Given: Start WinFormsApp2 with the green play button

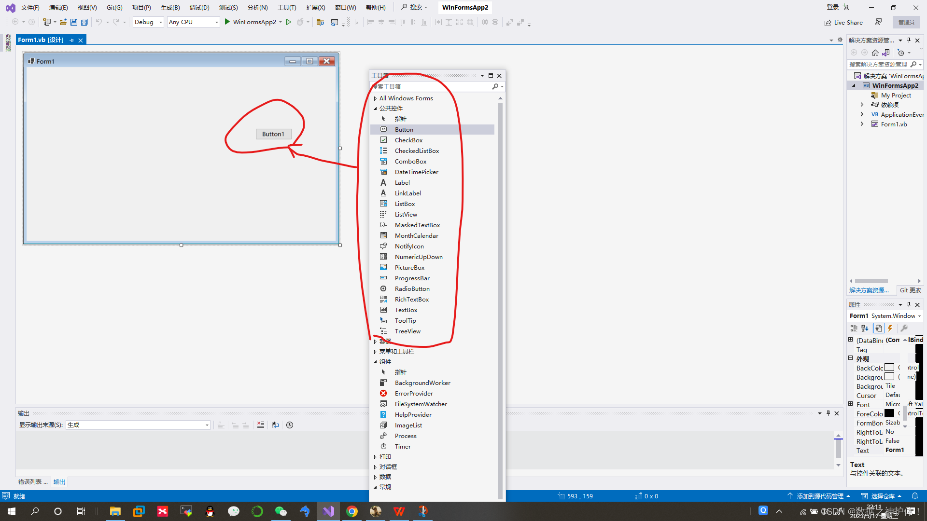Looking at the screenshot, I should tap(227, 22).
